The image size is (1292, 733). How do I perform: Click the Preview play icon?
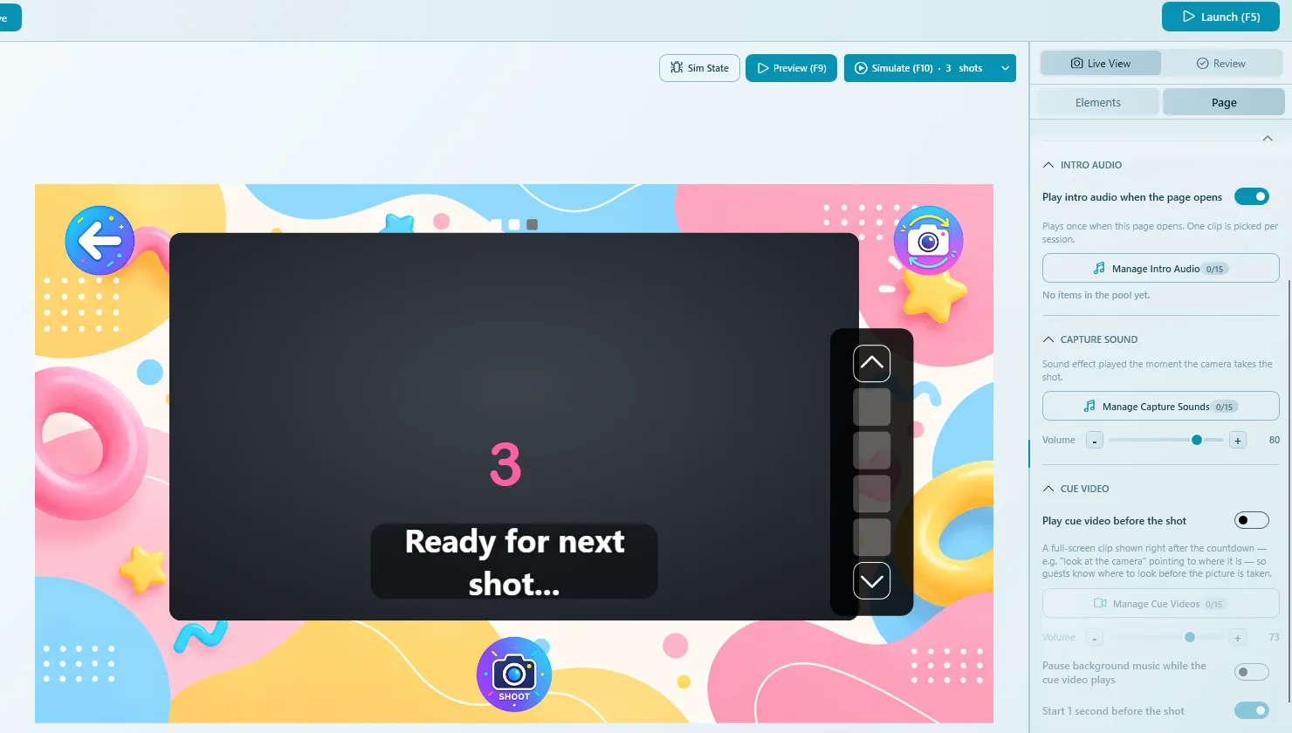click(763, 68)
